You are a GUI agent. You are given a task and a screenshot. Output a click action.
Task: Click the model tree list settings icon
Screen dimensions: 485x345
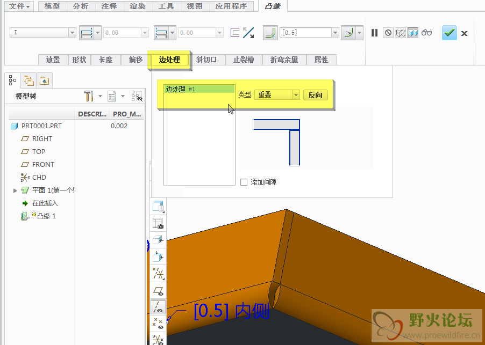click(112, 96)
